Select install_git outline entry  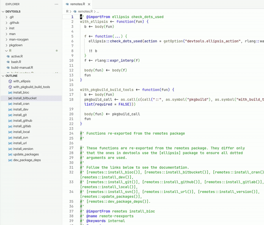click(x=20, y=115)
